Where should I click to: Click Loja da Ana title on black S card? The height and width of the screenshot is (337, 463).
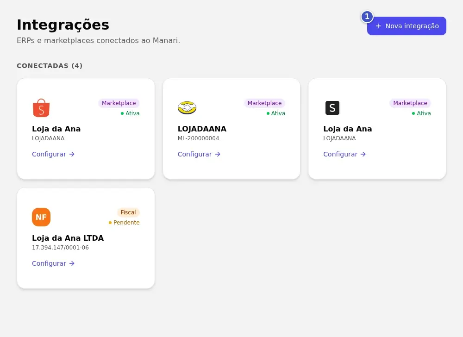[x=348, y=129]
